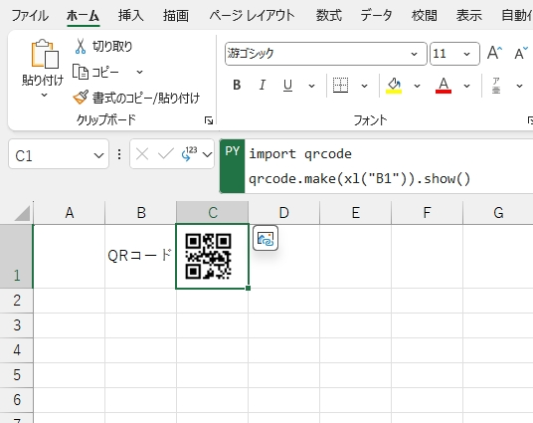Screen dimensions: 533x423
Task: Select row 1 header
Action: point(17,256)
